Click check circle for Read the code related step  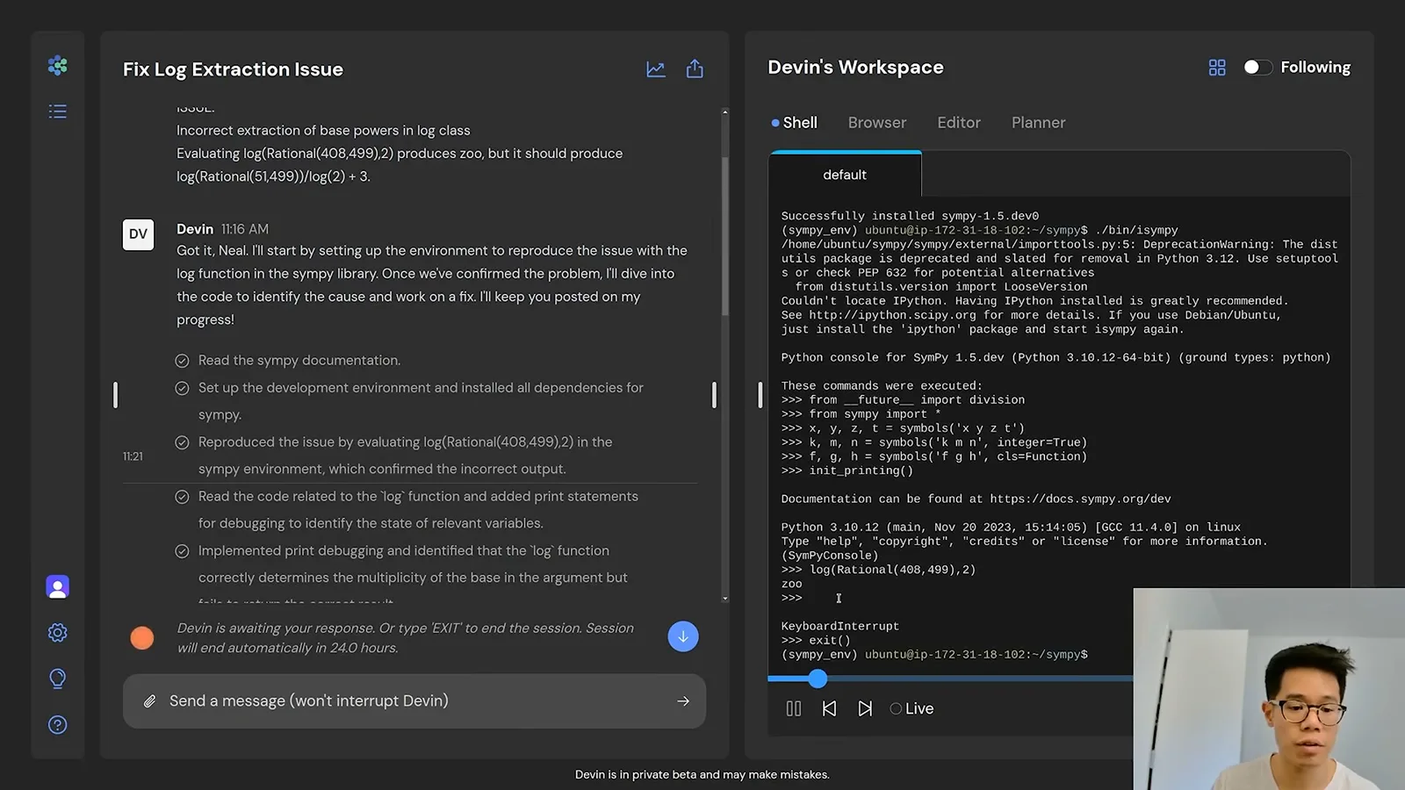[x=182, y=497]
